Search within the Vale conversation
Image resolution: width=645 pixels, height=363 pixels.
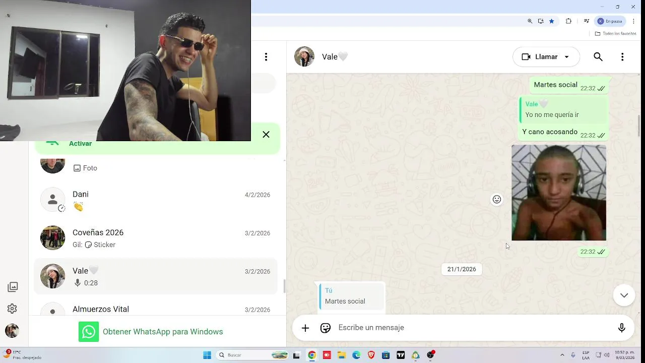tap(598, 57)
